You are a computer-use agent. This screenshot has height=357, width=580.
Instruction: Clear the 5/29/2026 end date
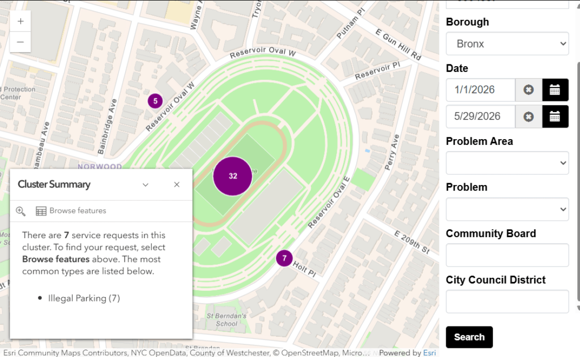(x=528, y=117)
